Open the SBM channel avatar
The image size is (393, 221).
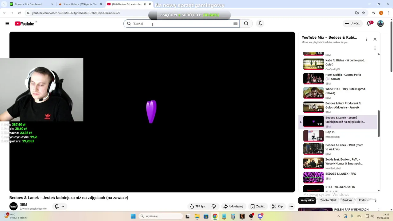(x=14, y=206)
